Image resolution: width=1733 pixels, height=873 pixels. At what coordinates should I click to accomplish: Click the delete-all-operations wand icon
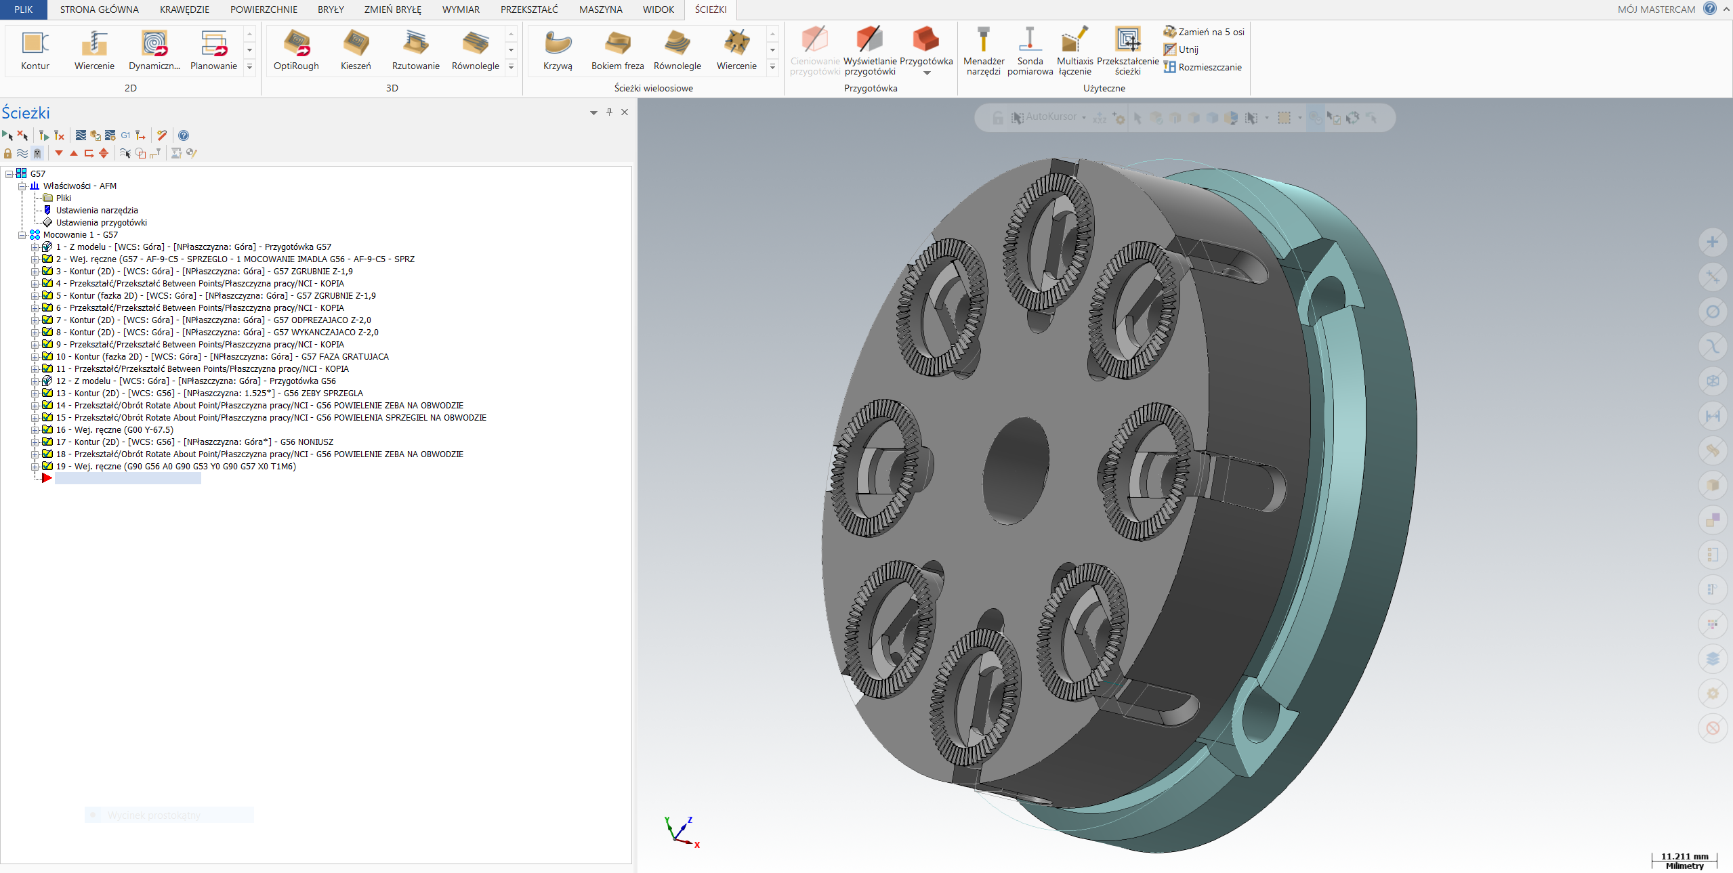pyautogui.click(x=162, y=135)
